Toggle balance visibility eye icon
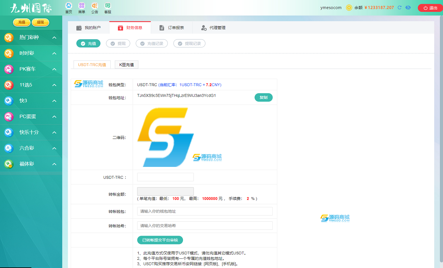The height and width of the screenshot is (268, 443). tap(408, 7)
